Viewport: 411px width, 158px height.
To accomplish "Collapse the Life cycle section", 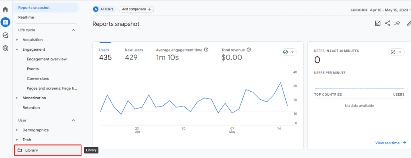I will point(73,30).
